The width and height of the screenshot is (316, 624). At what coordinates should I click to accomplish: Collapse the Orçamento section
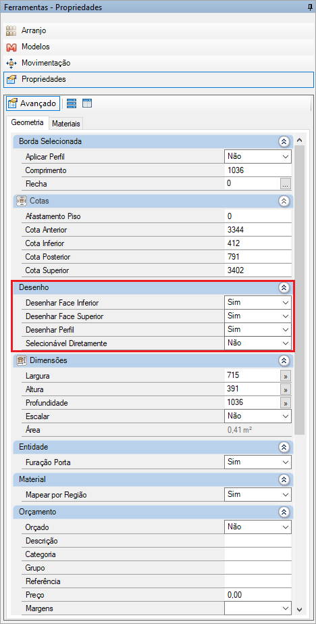[x=284, y=512]
